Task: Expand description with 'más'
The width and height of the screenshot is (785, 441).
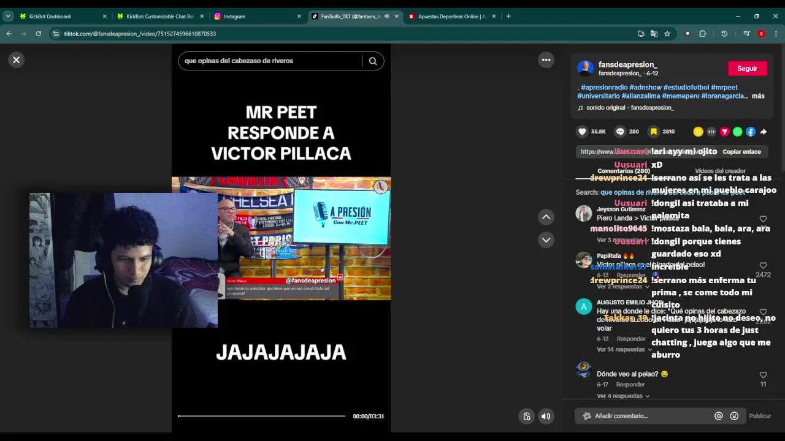Action: point(758,96)
